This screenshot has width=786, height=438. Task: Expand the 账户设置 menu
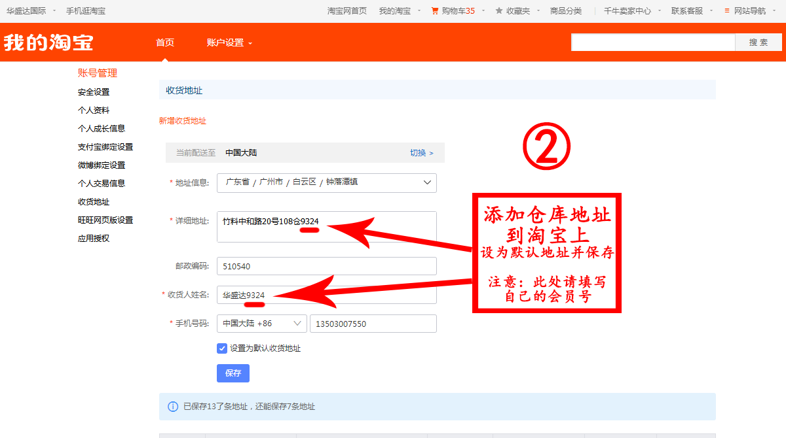coord(229,42)
